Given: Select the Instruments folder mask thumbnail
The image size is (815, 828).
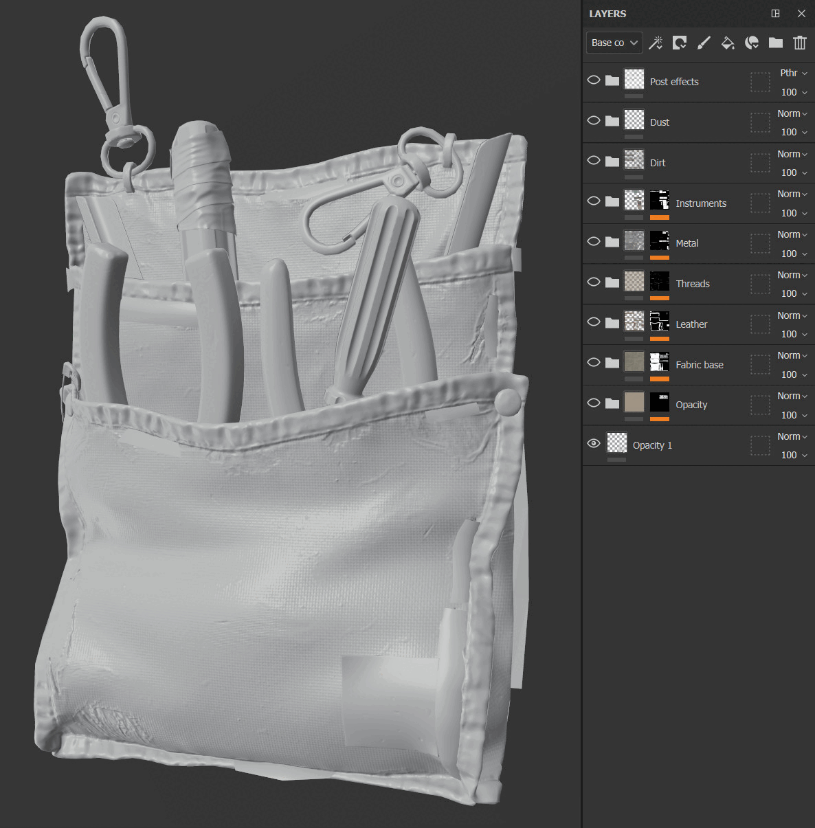Looking at the screenshot, I should (660, 201).
